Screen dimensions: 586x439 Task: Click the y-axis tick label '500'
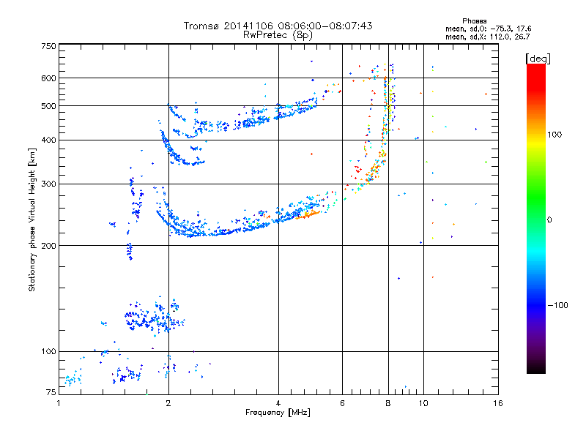48,106
